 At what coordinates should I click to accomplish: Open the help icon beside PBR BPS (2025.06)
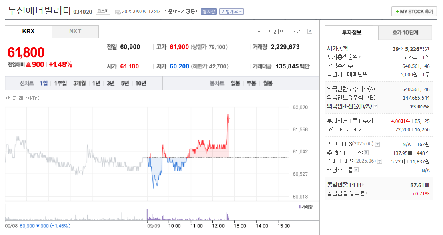[x=380, y=161]
